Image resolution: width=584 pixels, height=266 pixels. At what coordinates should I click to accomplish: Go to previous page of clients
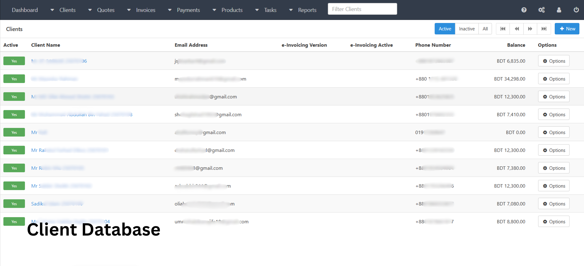(x=517, y=29)
